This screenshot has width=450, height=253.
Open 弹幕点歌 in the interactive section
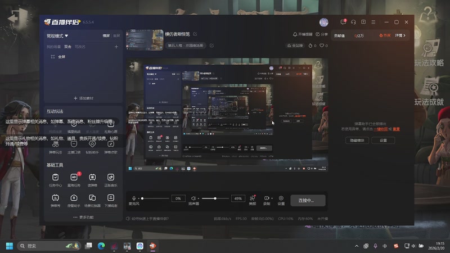point(110,147)
